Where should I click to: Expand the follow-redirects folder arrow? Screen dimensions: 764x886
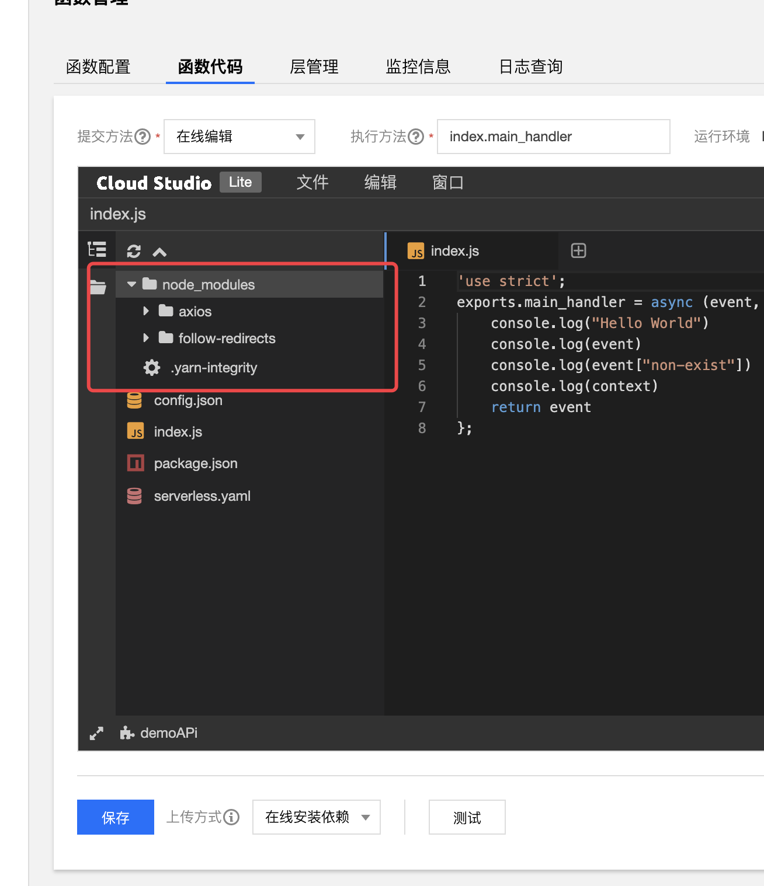click(x=146, y=338)
